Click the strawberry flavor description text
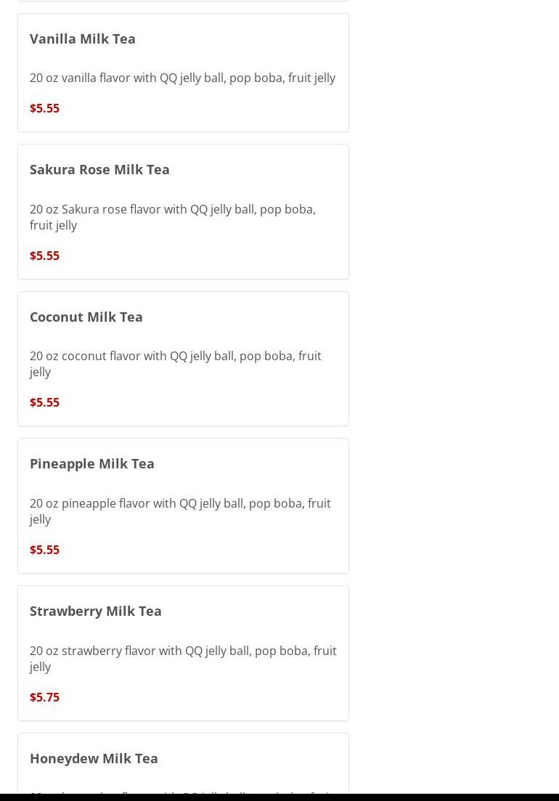This screenshot has height=801, width=559. point(182,658)
